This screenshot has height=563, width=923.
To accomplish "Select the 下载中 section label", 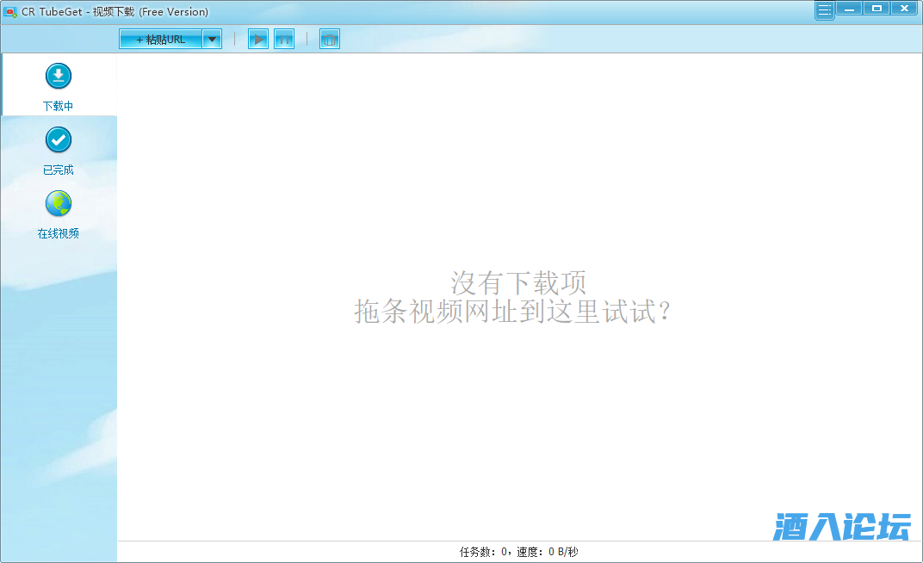I will (58, 105).
